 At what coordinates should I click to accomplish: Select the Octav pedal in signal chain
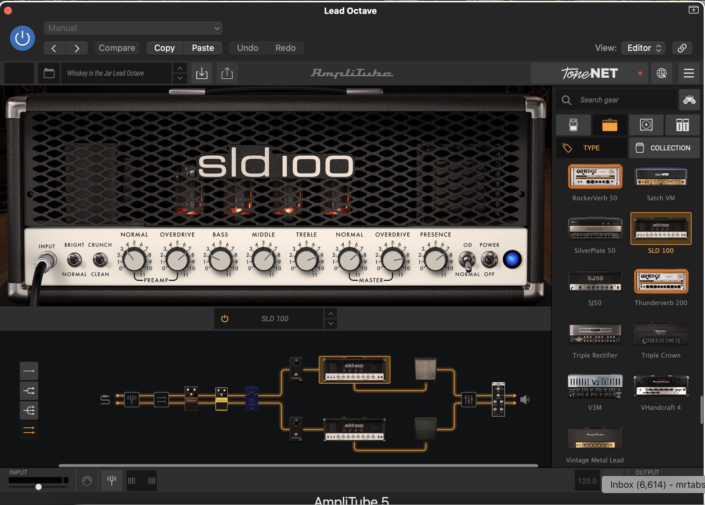click(191, 399)
